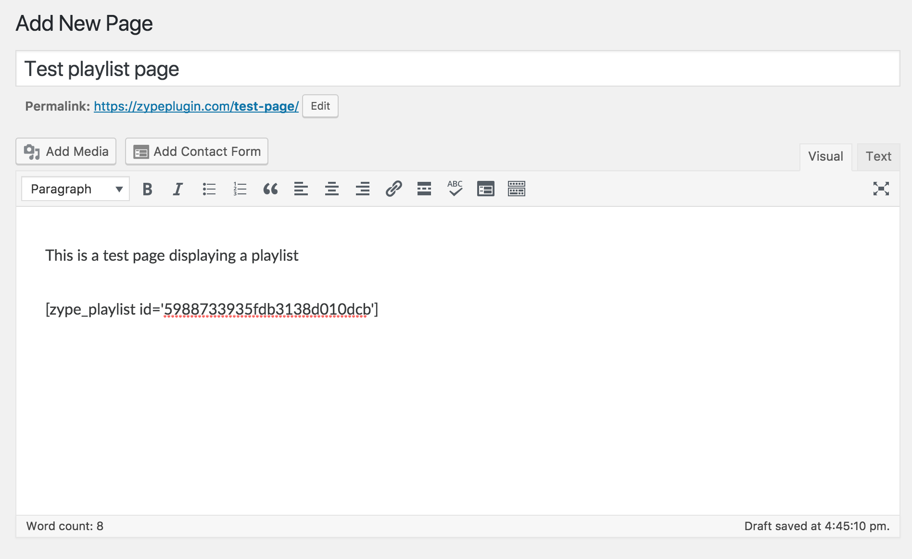
Task: Toggle italic formatting in the editor toolbar
Action: [178, 189]
